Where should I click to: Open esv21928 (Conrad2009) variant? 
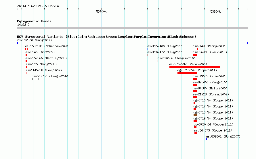pyautogui.click(x=211, y=94)
